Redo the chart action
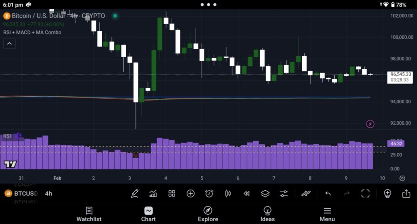The image size is (417, 224). point(347,194)
